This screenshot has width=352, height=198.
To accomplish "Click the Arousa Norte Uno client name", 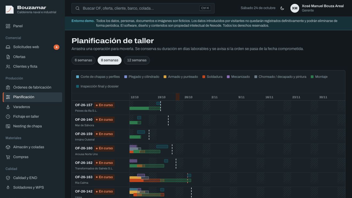I will [x=86, y=154].
